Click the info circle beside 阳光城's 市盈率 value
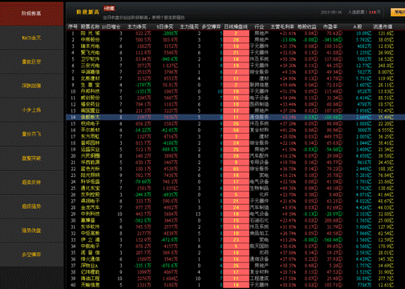This screenshot has height=289, width=405. (x=340, y=34)
